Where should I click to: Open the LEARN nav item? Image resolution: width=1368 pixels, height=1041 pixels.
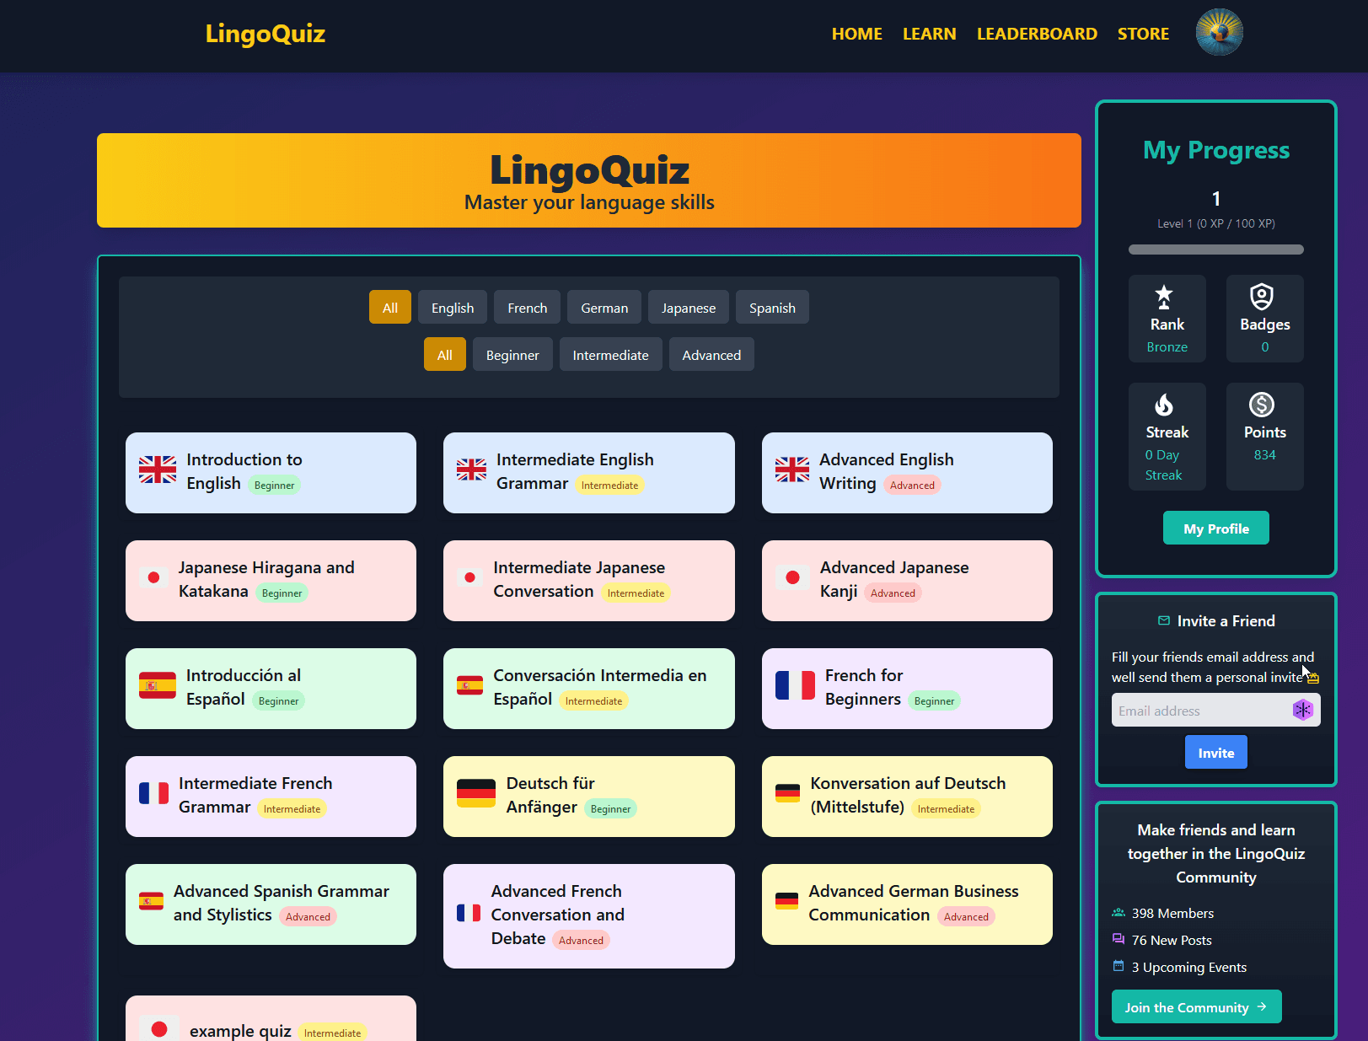tap(930, 34)
